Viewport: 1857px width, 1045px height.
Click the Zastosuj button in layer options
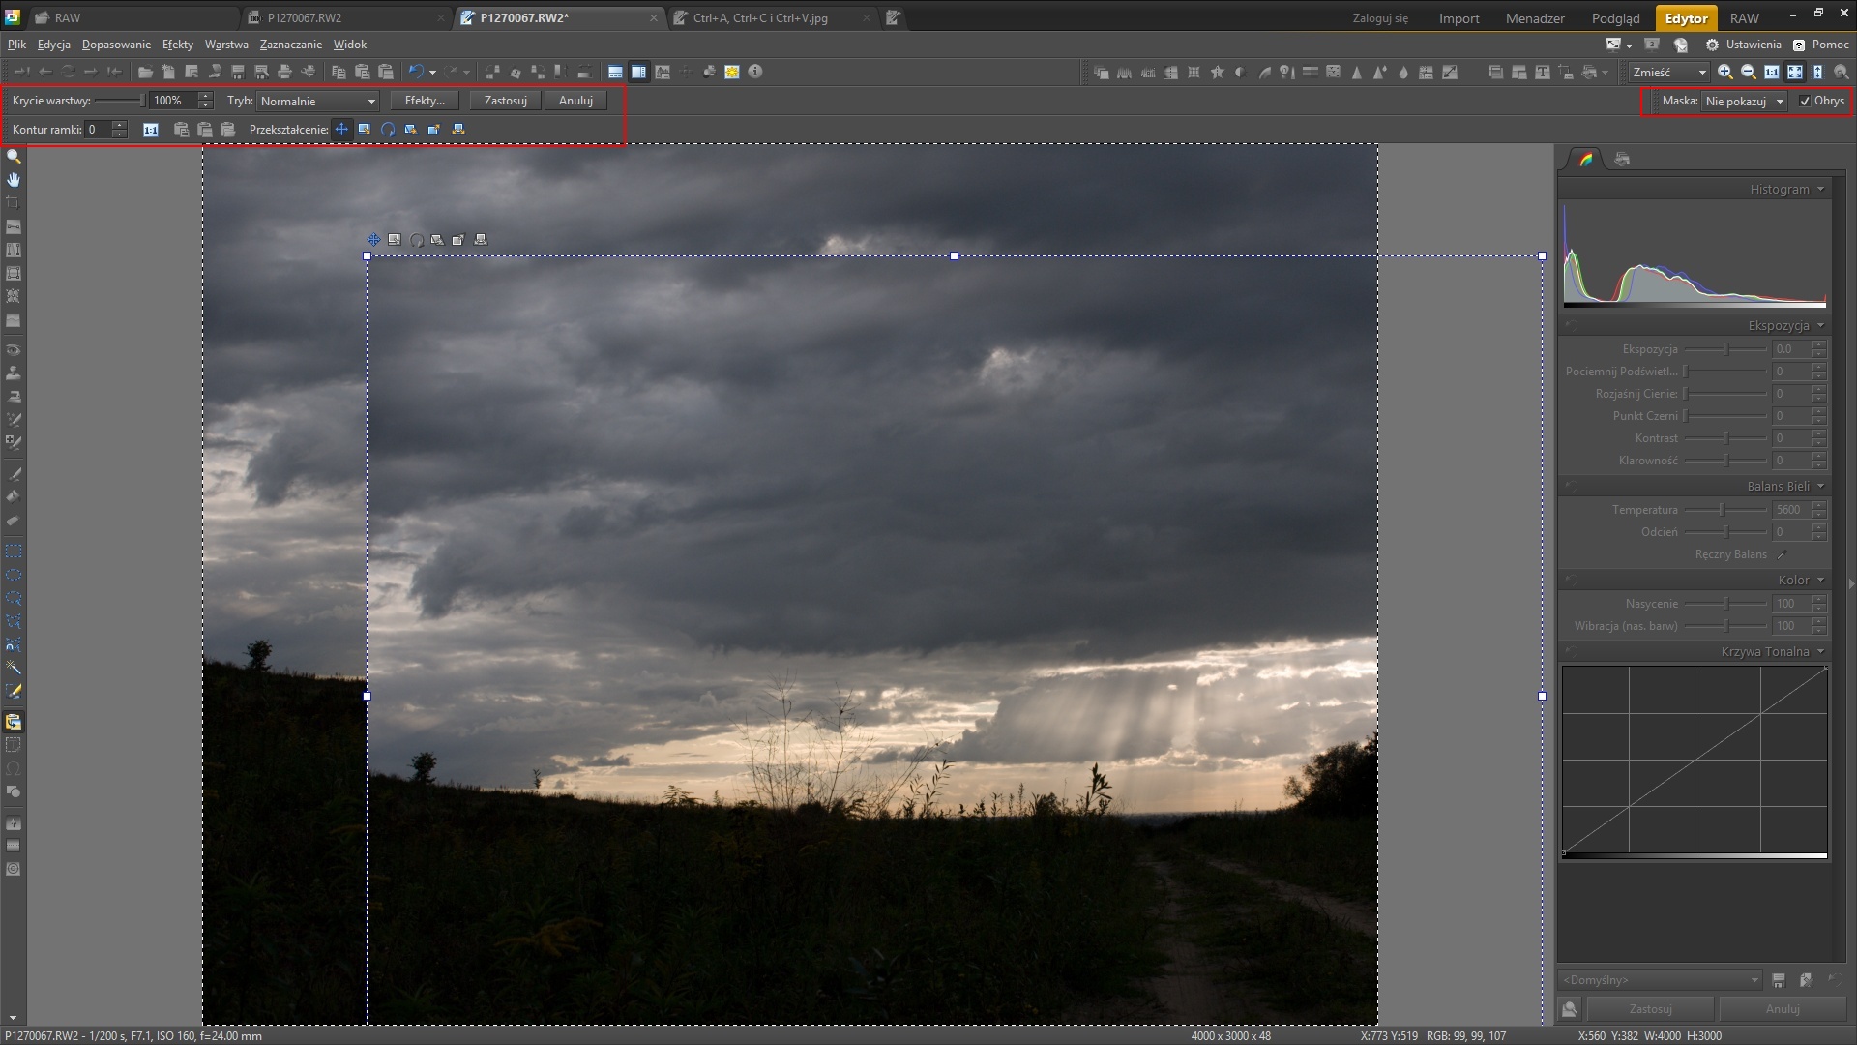coord(505,101)
